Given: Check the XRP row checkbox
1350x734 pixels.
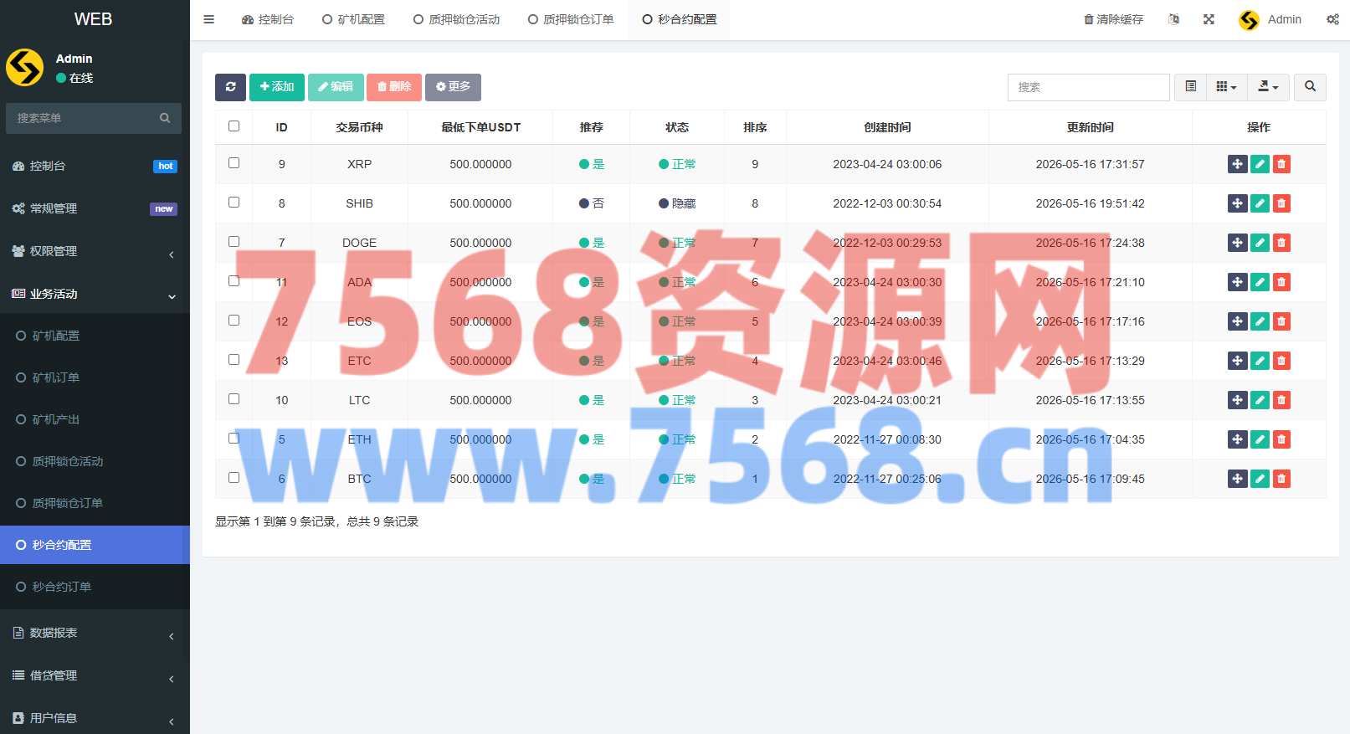Looking at the screenshot, I should 234,163.
